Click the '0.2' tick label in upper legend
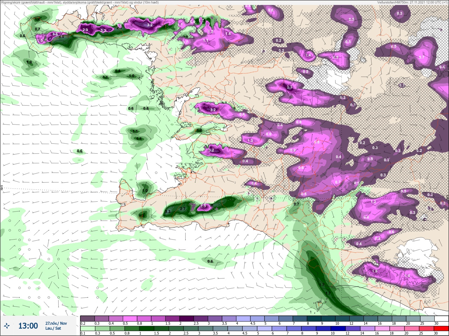Viewport: 449px width, 336px height. 83,323
